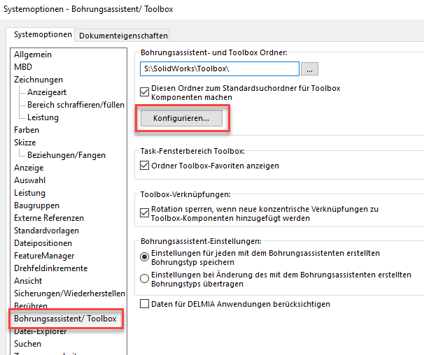Viewport: 424px width, 355px height.
Task: Select Zeichnungen in the options tree
Action: point(38,80)
